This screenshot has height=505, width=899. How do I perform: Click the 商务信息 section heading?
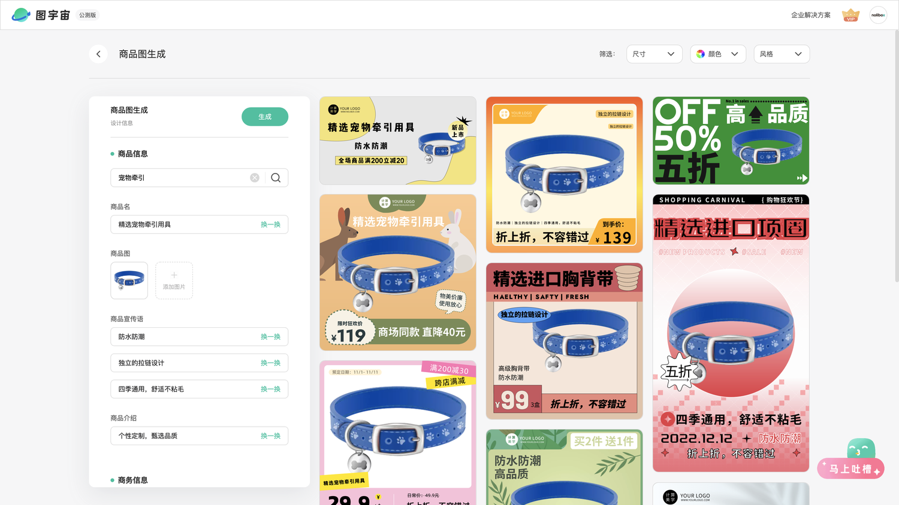pos(132,480)
